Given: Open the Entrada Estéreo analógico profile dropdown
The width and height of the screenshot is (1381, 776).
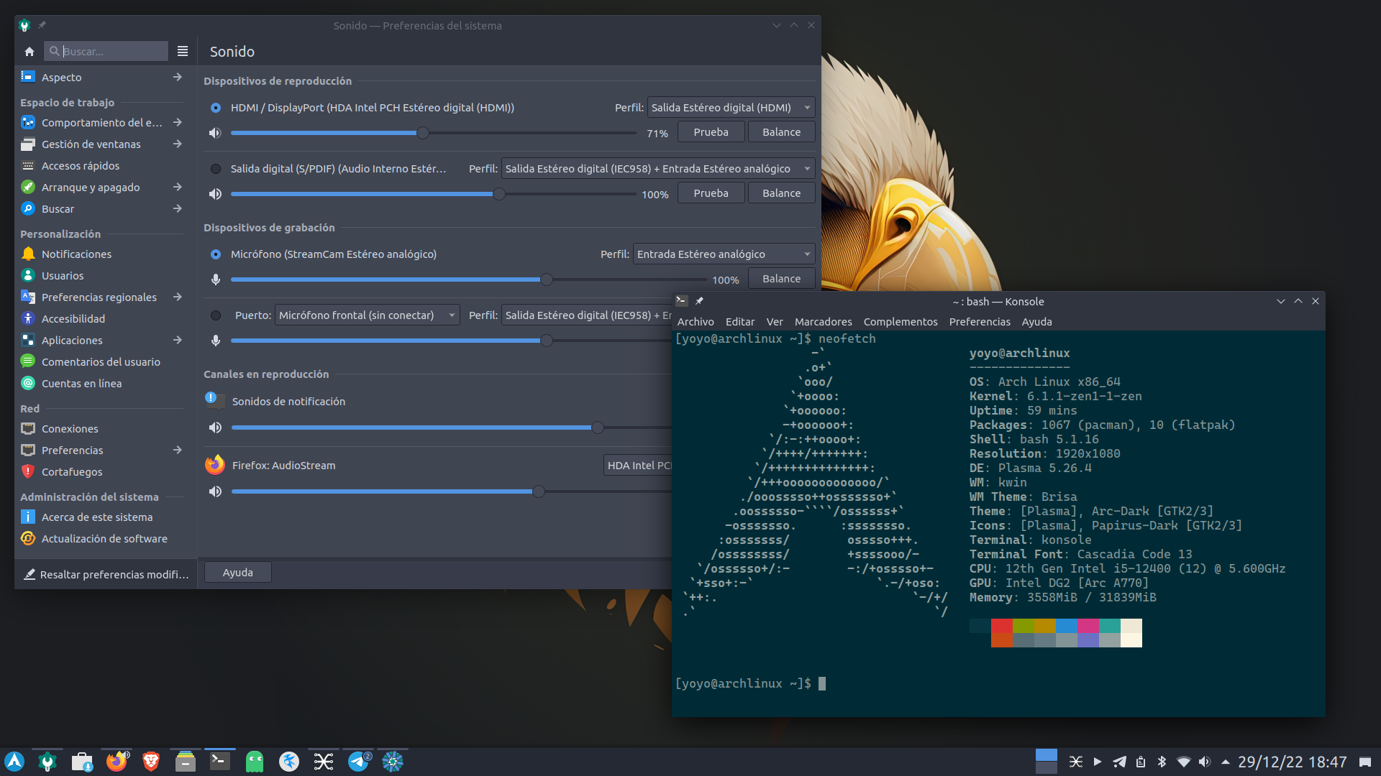Looking at the screenshot, I should coord(724,254).
